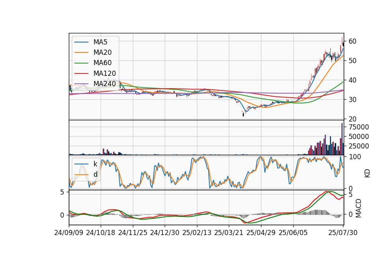This screenshot has height=274, width=382.
Task: Click the date label 25/07/30
Action: point(343,233)
